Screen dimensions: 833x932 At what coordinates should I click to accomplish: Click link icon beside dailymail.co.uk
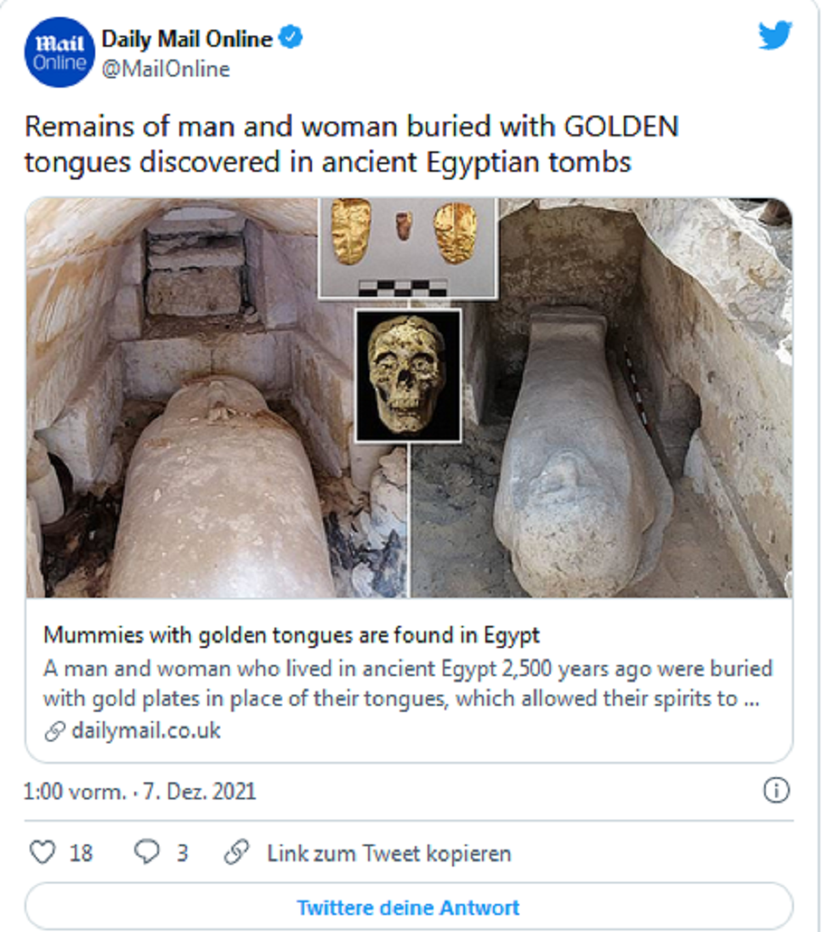point(55,730)
